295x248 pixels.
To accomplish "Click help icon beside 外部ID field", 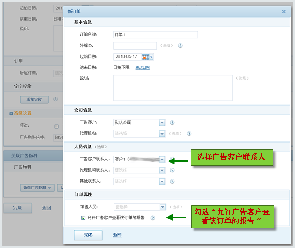I will (x=180, y=46).
